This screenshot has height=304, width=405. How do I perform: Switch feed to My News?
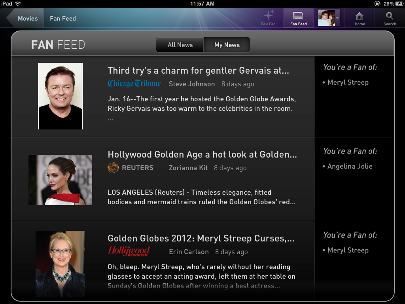pos(227,45)
